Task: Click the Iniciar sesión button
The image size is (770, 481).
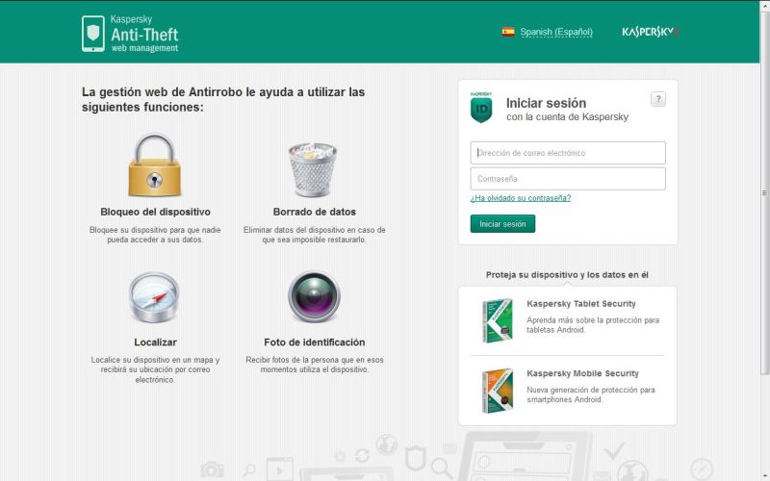Action: coord(502,224)
